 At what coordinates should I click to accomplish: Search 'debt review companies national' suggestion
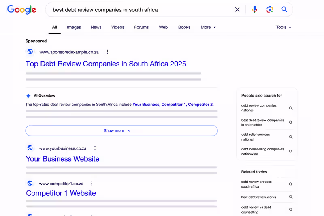click(259, 108)
